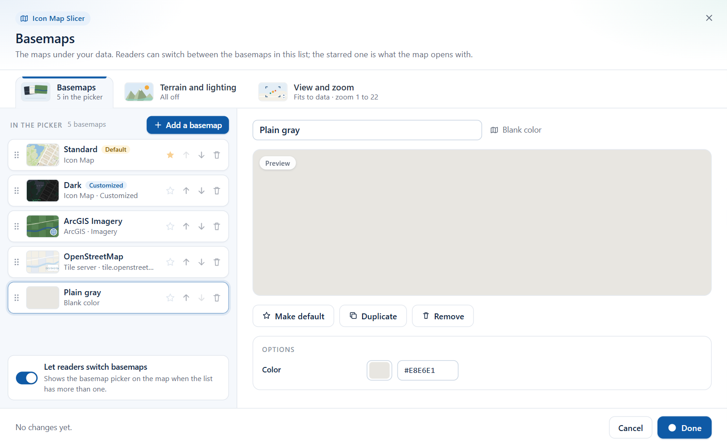Click Make default for Plain gray
727x446 pixels.
pos(293,316)
